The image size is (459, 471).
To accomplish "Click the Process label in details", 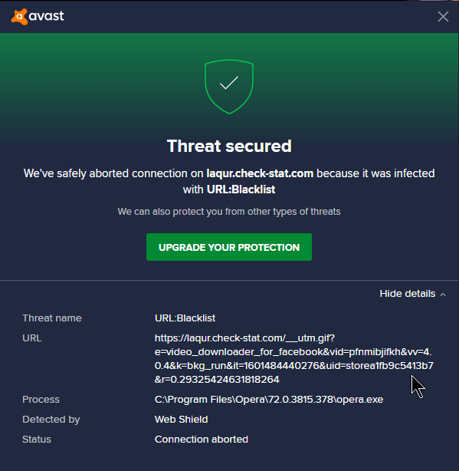I will [41, 400].
